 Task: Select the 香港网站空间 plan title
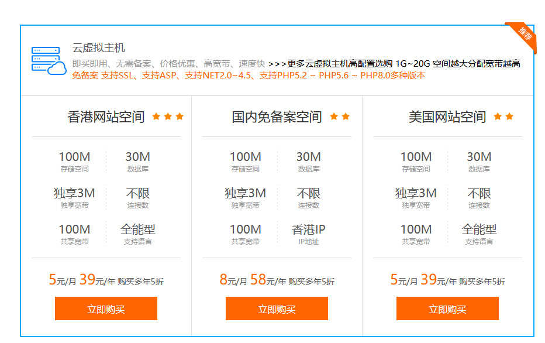106,117
